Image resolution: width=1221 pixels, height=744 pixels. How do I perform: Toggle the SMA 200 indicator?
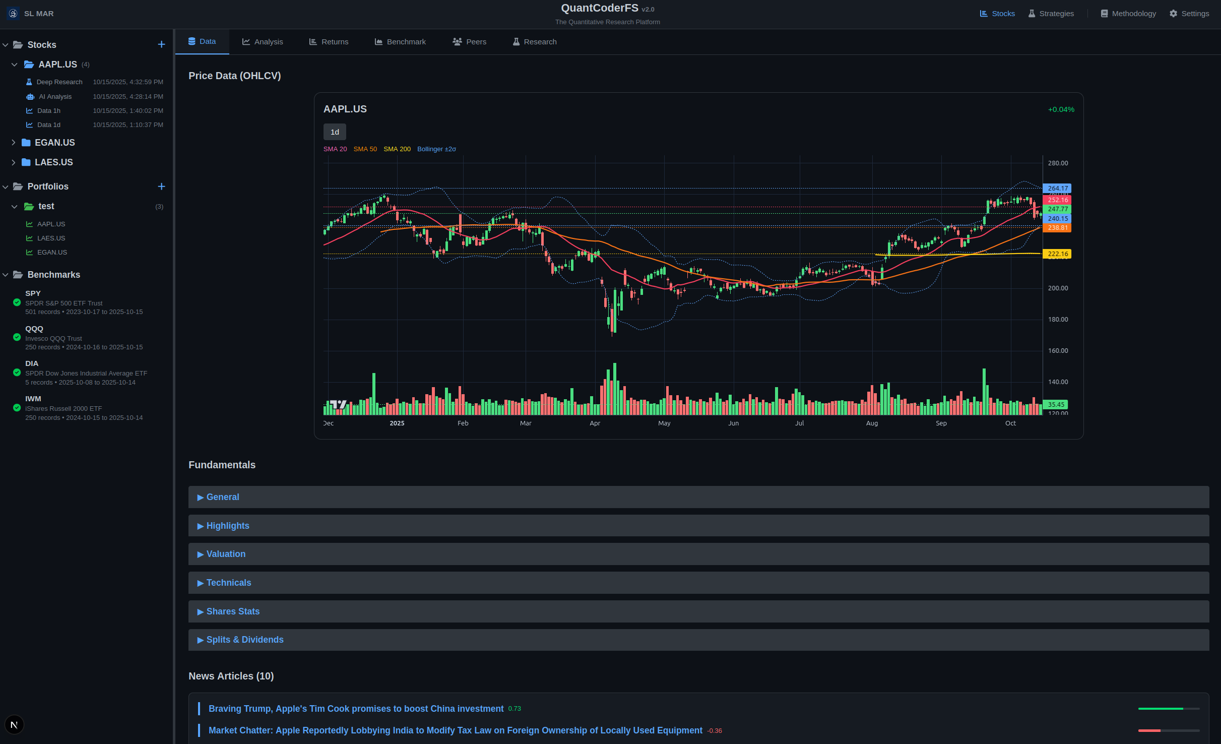(397, 149)
